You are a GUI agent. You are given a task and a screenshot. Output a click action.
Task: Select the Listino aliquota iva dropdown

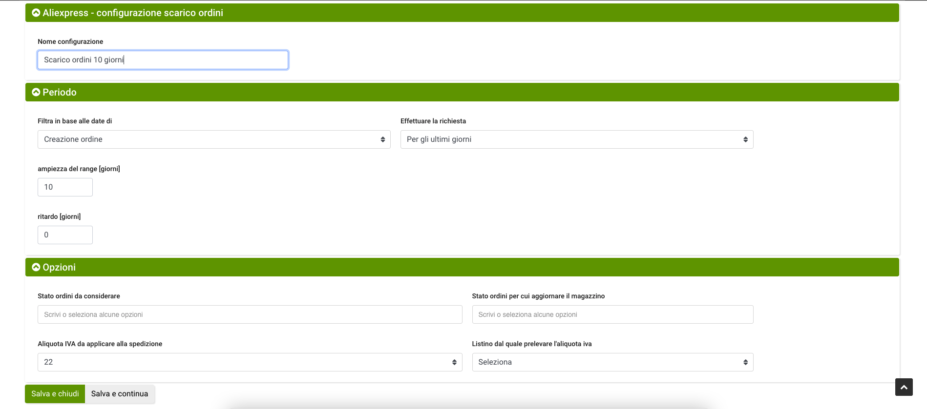coord(612,362)
